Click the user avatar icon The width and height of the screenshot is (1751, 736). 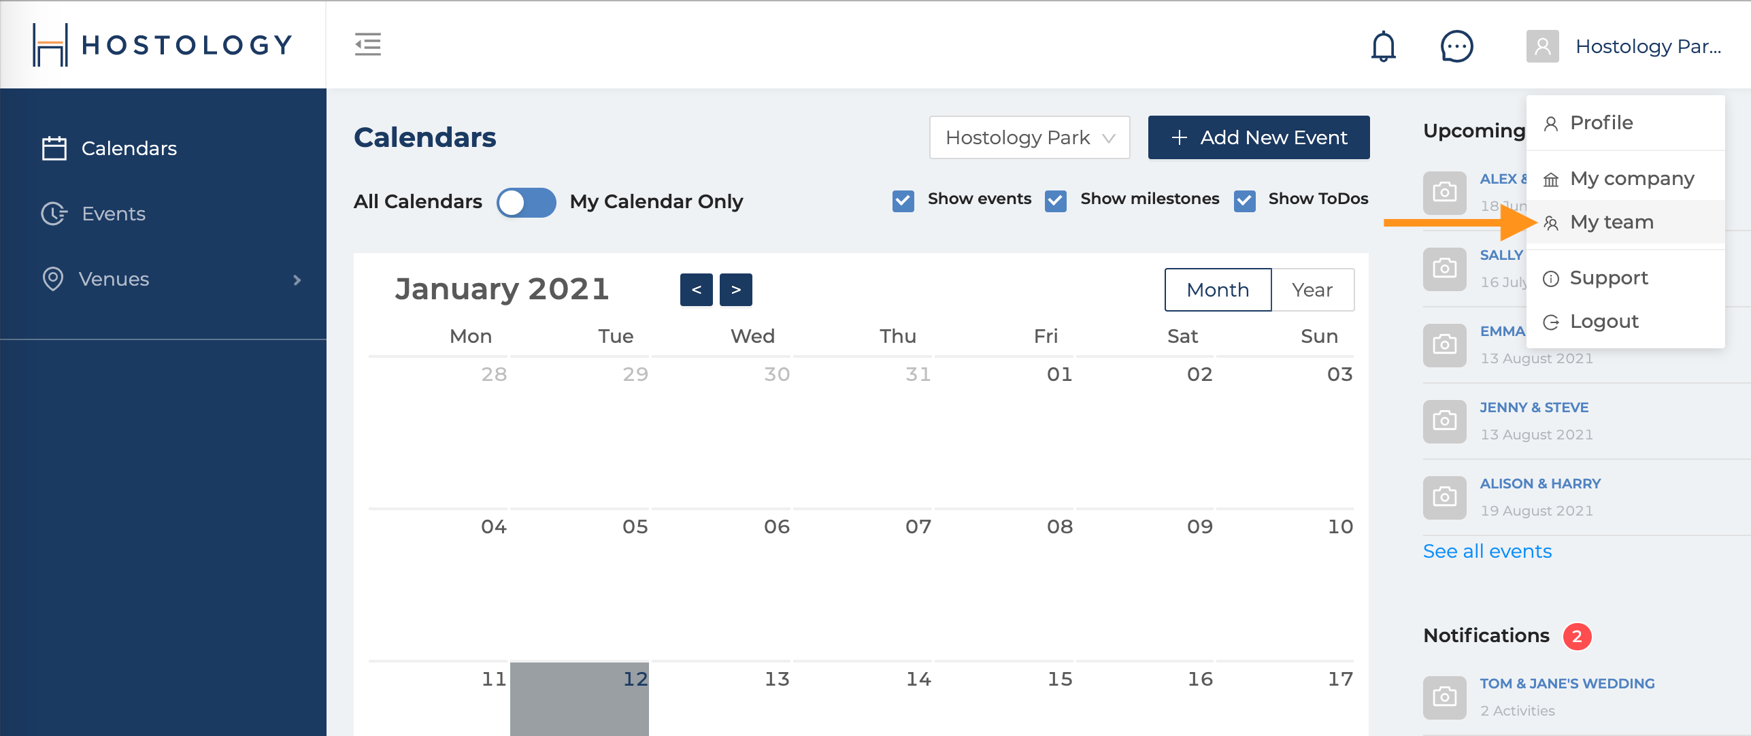point(1542,46)
